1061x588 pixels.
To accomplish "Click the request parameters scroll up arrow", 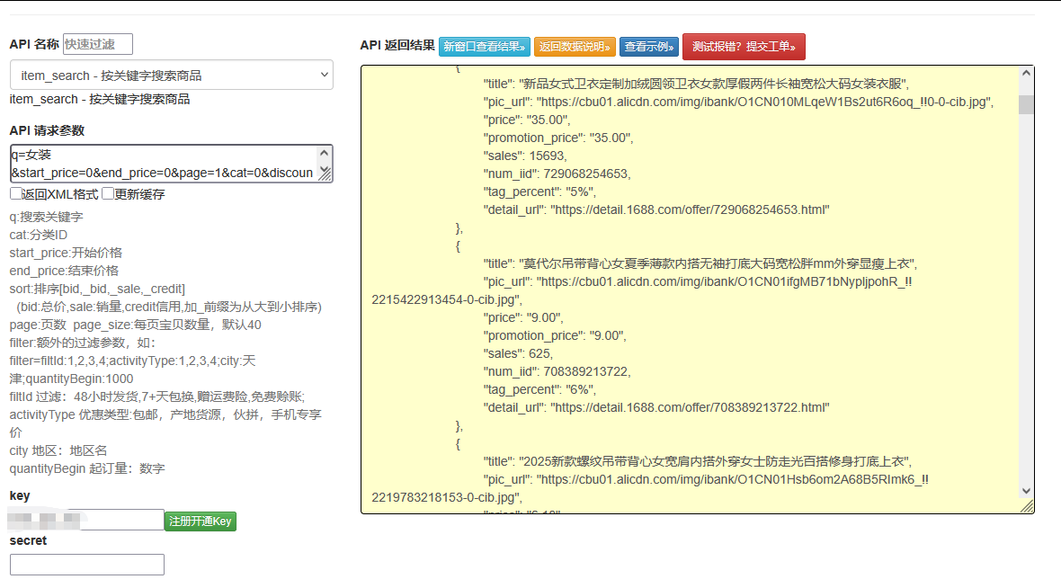I will pyautogui.click(x=324, y=153).
